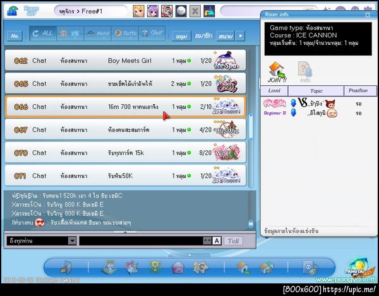Sort by the สมาชิก column label
The width and height of the screenshot is (379, 296).
203,36
